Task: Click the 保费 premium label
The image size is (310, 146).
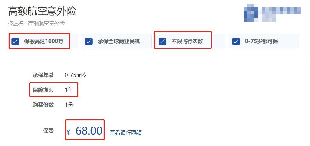Action: [x=48, y=131]
